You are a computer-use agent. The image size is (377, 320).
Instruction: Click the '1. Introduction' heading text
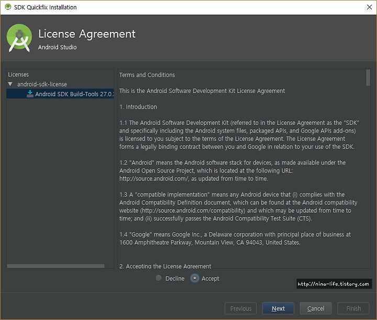[x=138, y=107]
